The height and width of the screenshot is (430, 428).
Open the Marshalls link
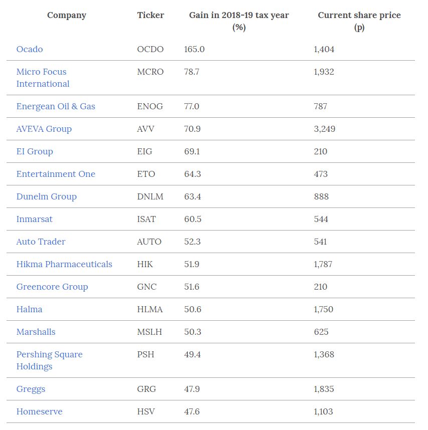point(36,332)
